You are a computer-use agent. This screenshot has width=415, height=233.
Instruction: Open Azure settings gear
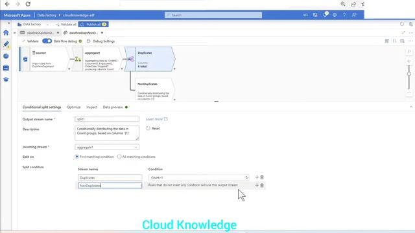[335, 15]
